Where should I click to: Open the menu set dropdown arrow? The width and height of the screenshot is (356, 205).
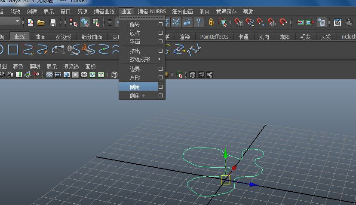[17, 21]
